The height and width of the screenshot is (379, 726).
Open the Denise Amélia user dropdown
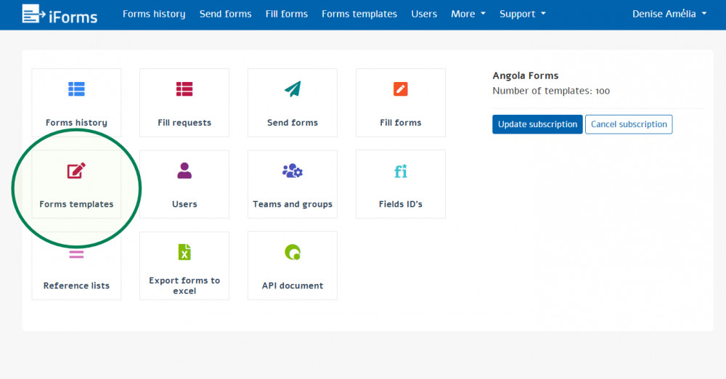[x=669, y=14]
